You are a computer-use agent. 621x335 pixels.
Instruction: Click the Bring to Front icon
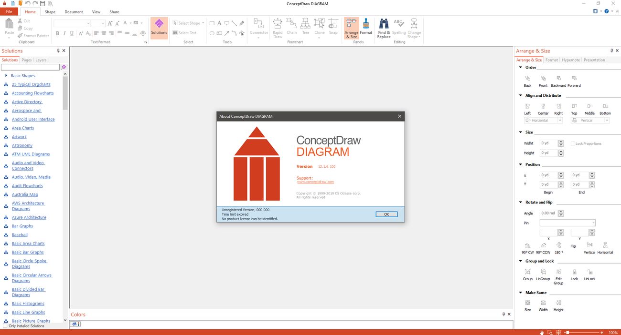[x=543, y=79]
